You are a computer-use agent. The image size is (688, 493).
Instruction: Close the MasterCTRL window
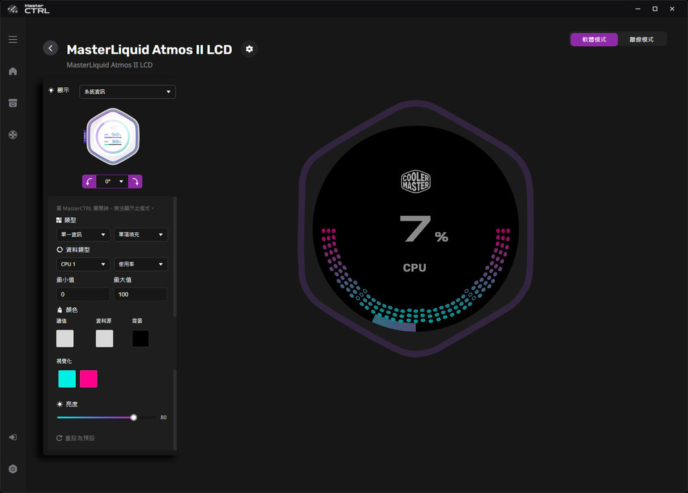672,9
